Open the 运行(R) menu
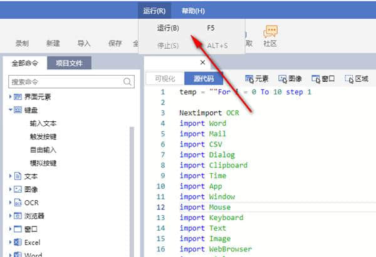Screen dimensions: 376x257 pyautogui.click(x=154, y=11)
